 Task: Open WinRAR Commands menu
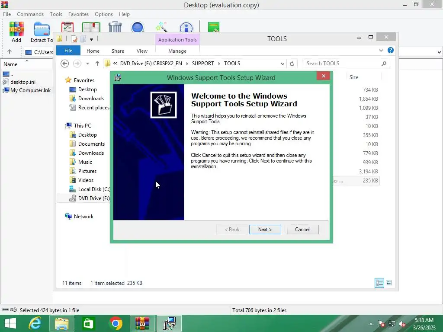pyautogui.click(x=30, y=14)
